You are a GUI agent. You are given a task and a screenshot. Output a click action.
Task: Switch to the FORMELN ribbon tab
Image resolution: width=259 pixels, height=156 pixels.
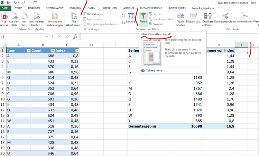click(75, 8)
